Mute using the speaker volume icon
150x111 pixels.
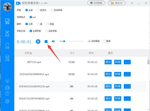pyautogui.click(x=53, y=41)
